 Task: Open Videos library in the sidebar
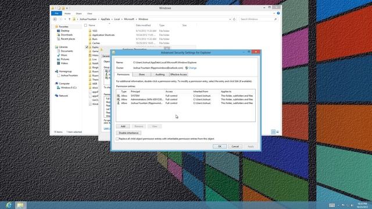tap(62, 63)
